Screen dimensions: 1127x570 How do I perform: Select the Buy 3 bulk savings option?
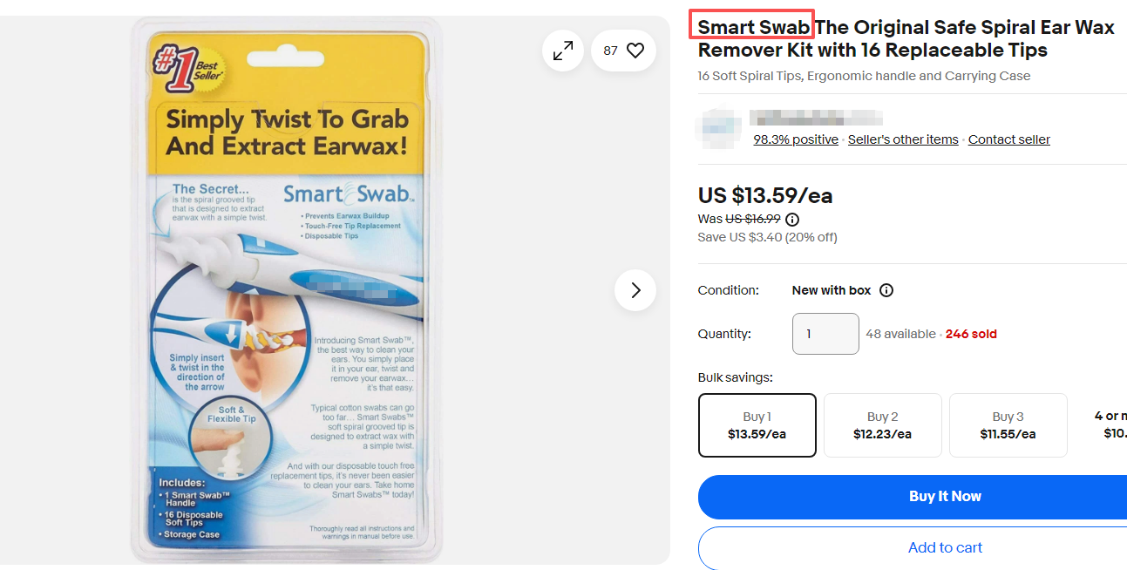coord(1008,425)
